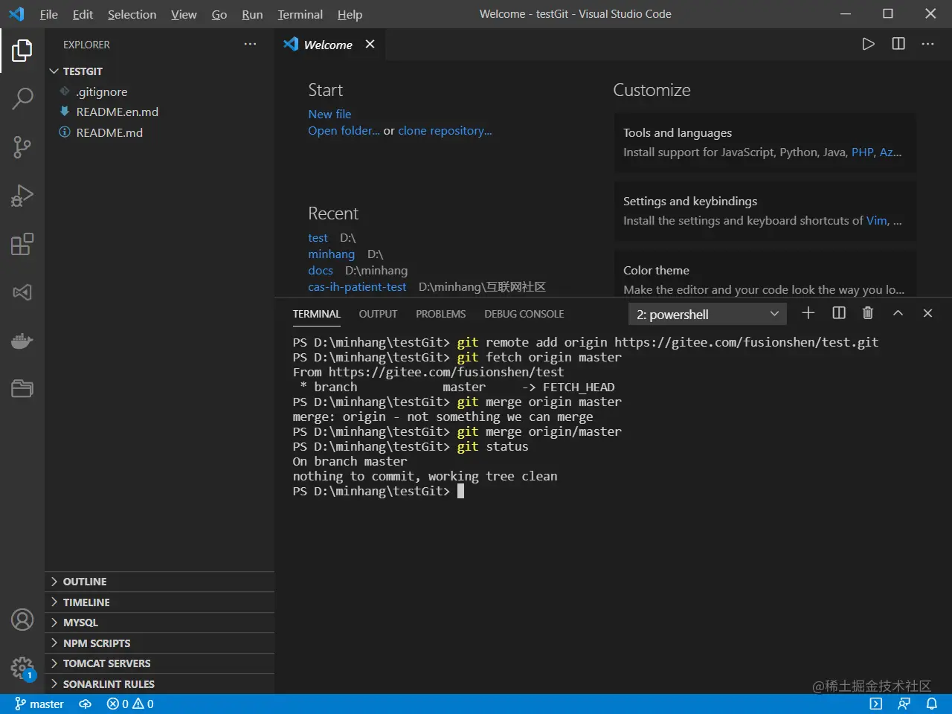Expand the TOMCAT SERVERS section
This screenshot has width=952, height=714.
click(159, 663)
